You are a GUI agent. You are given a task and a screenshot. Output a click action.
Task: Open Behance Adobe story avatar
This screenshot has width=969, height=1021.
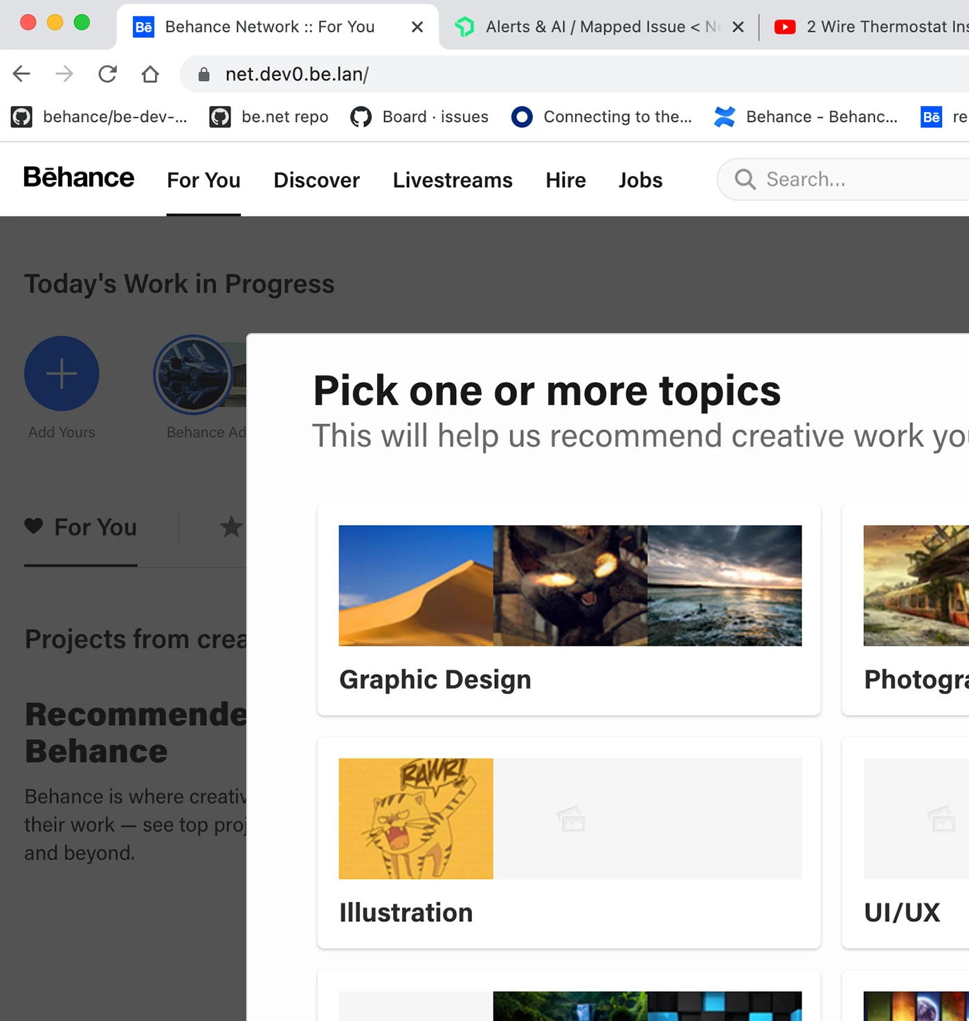click(x=194, y=375)
